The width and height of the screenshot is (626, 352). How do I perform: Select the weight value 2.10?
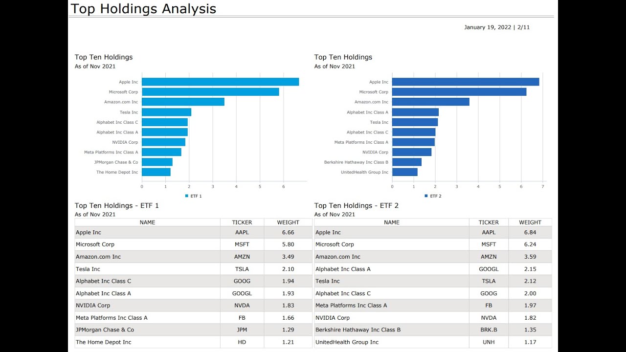click(x=288, y=269)
